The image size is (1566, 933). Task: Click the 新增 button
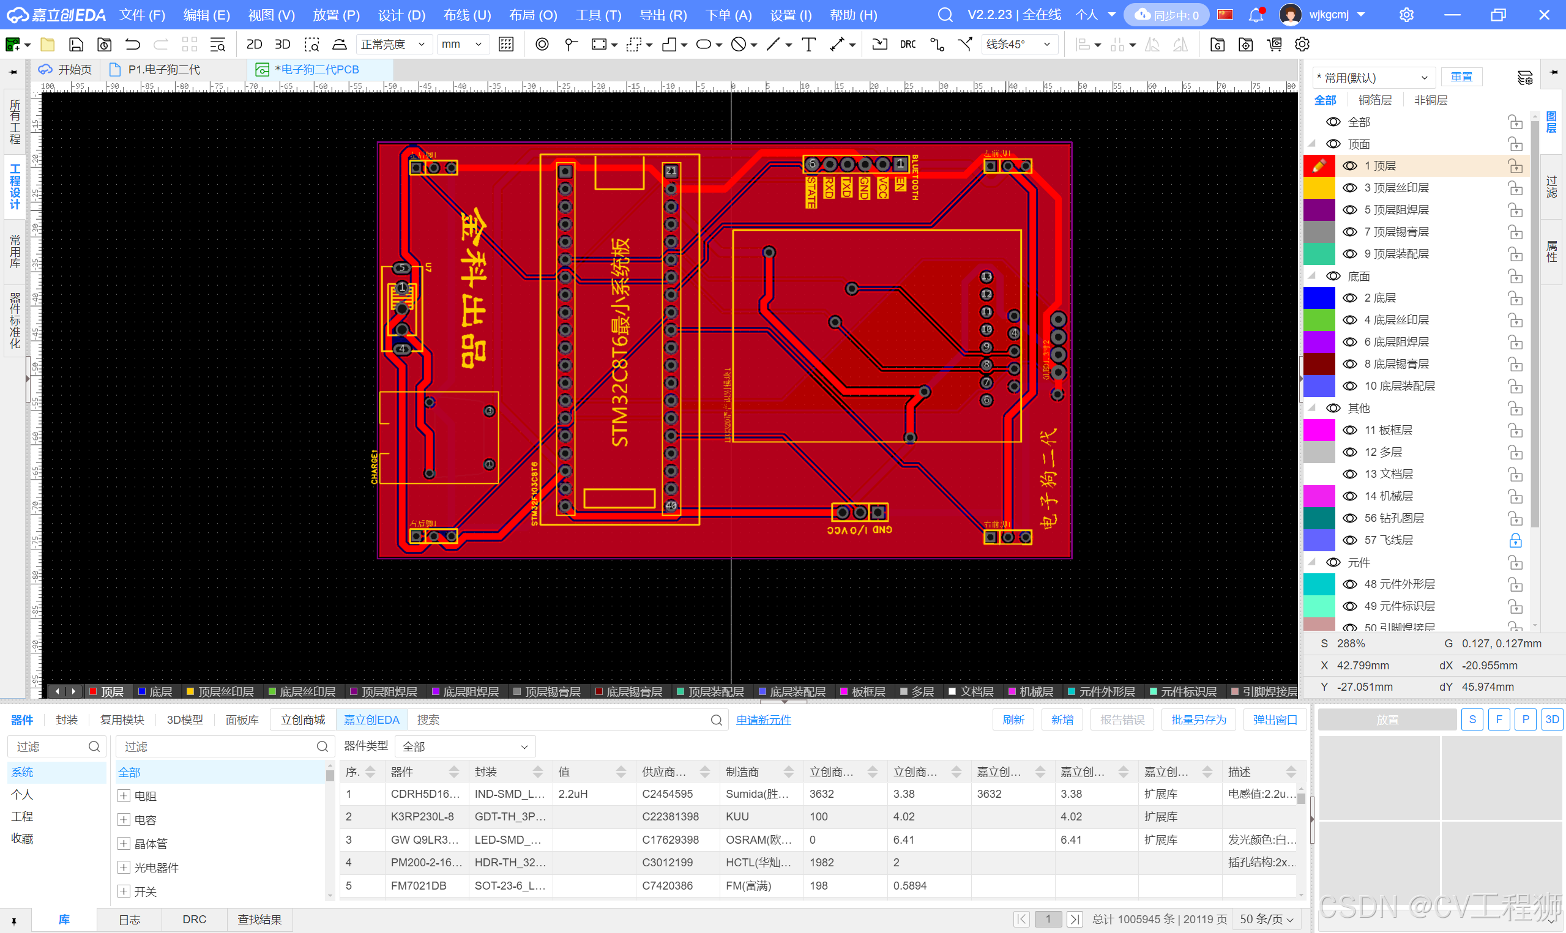(x=1062, y=720)
